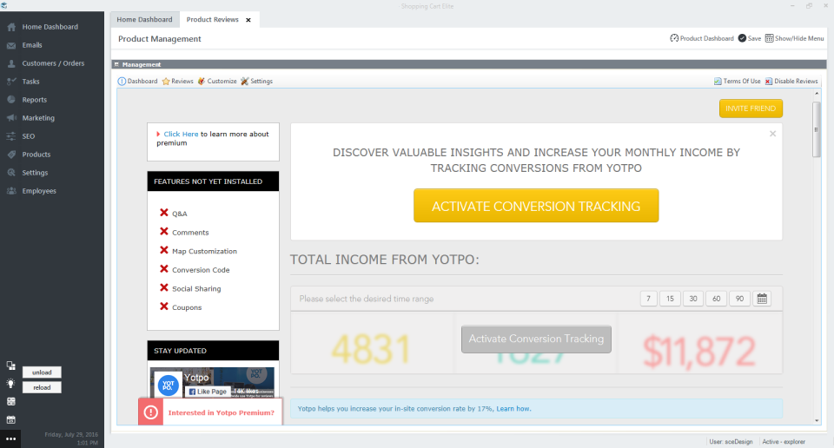The width and height of the screenshot is (834, 448).
Task: Open the Settings sidebar section
Action: click(35, 173)
